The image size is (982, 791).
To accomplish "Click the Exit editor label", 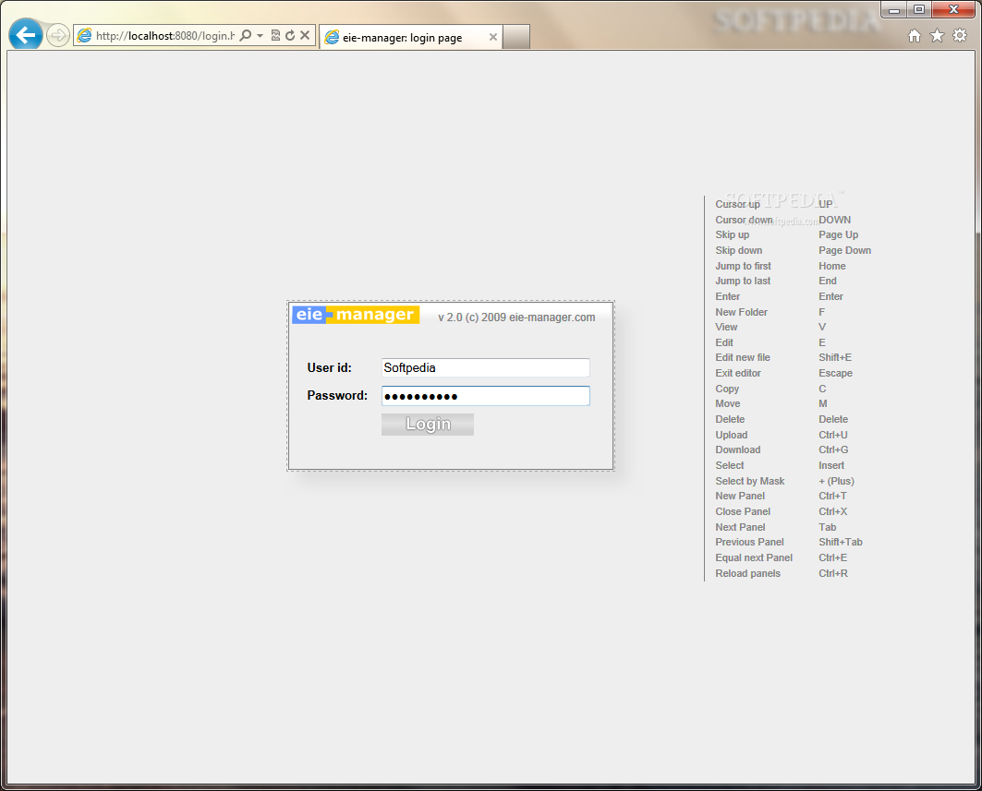I will coord(738,373).
